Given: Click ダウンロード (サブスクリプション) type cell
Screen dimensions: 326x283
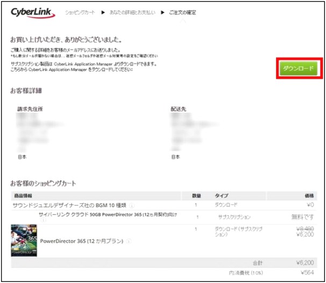Looking at the screenshot, I should click(x=238, y=232).
